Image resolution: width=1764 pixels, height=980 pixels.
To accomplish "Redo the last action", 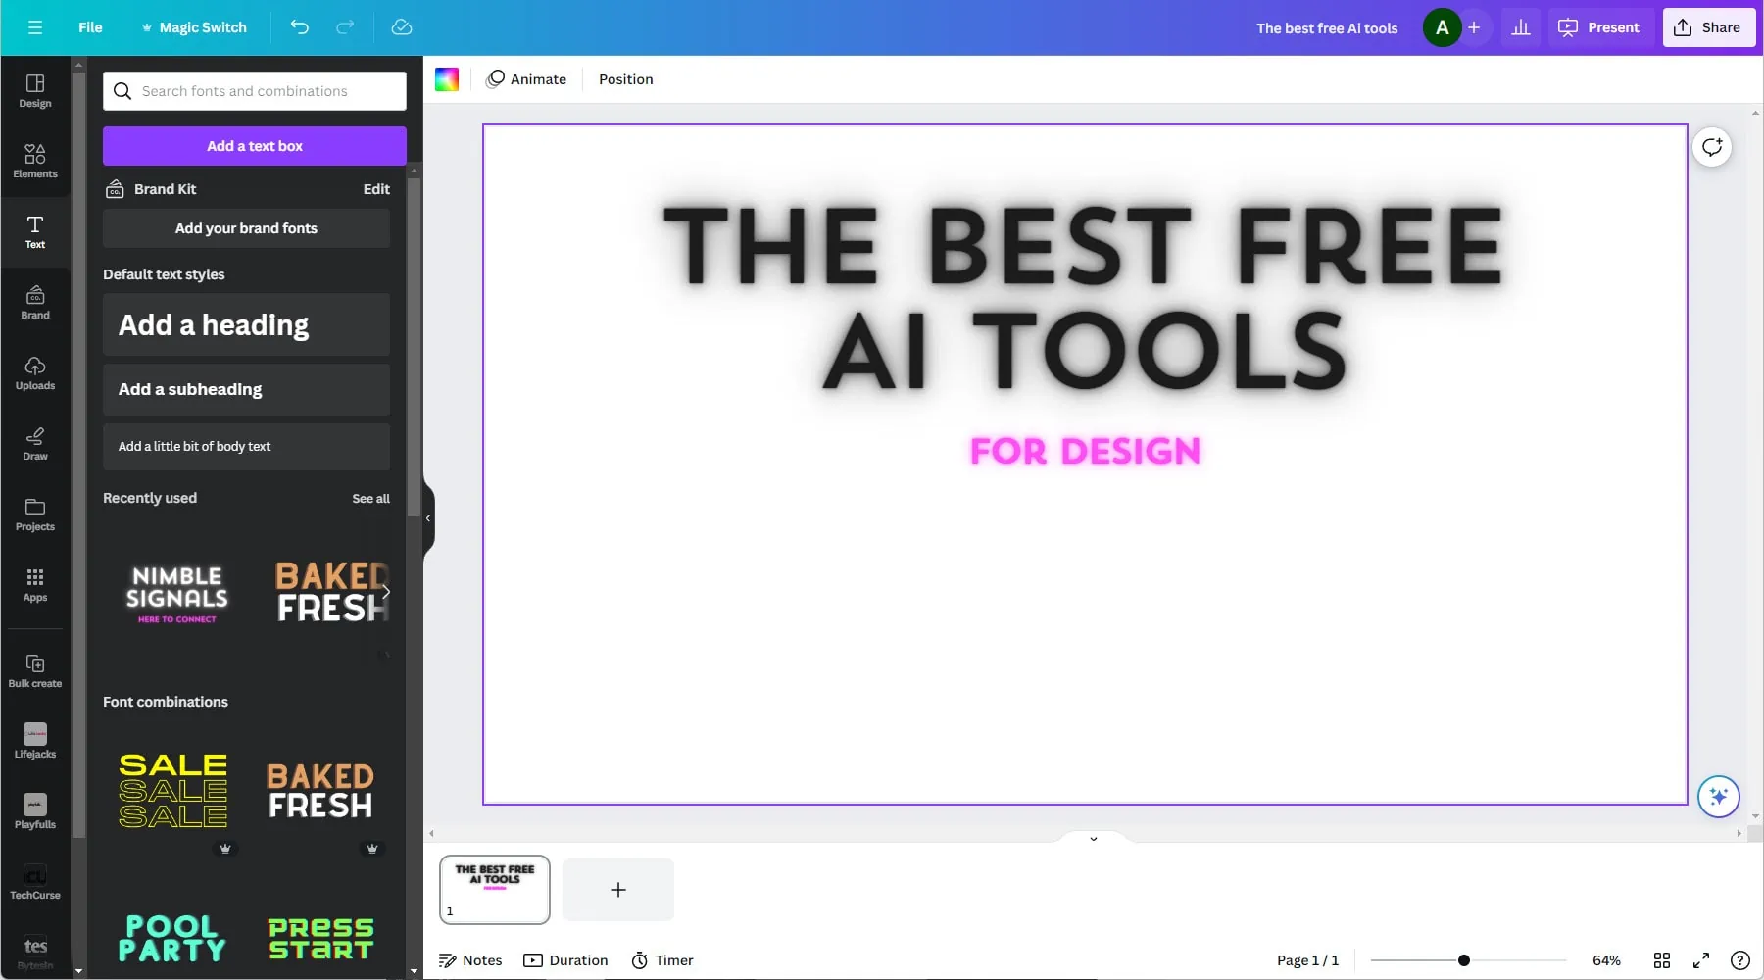I will click(x=345, y=27).
